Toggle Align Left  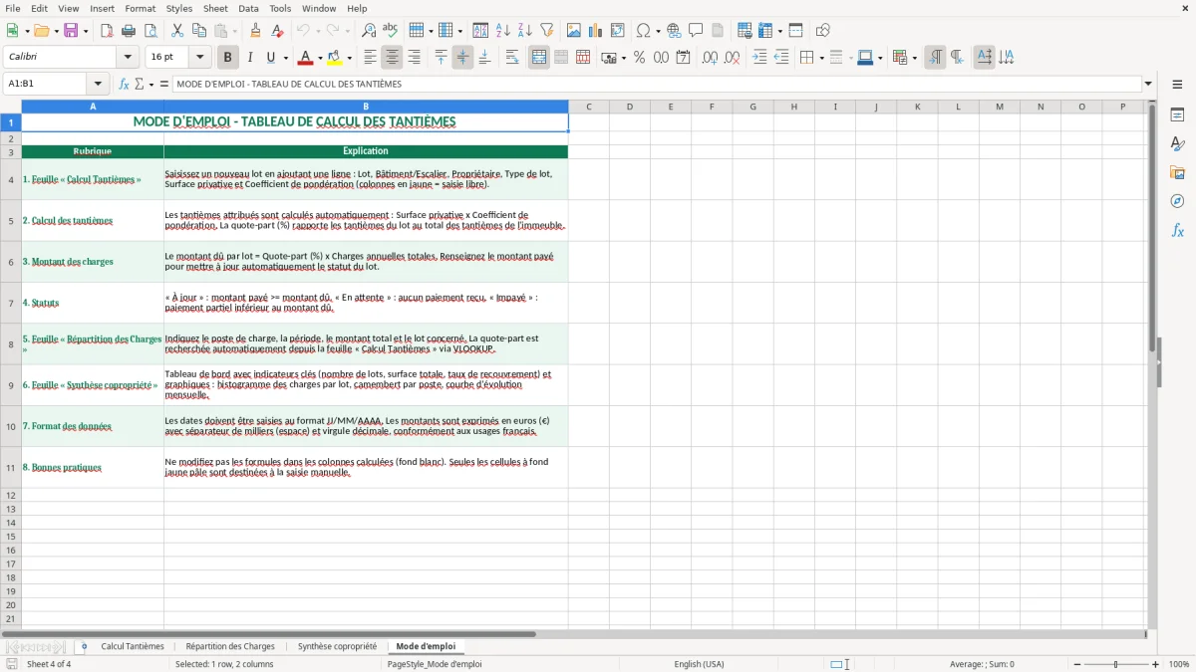[370, 58]
